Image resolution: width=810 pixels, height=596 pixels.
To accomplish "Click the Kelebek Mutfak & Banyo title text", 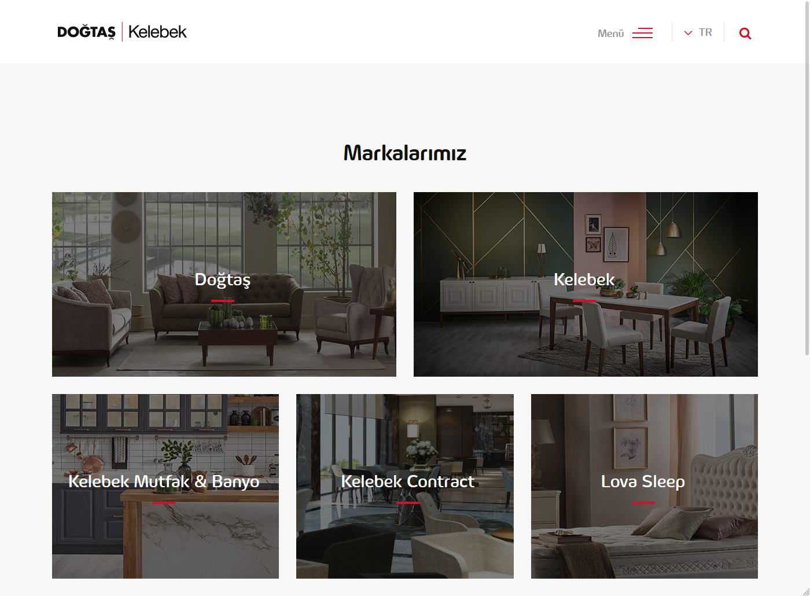I will pyautogui.click(x=164, y=481).
